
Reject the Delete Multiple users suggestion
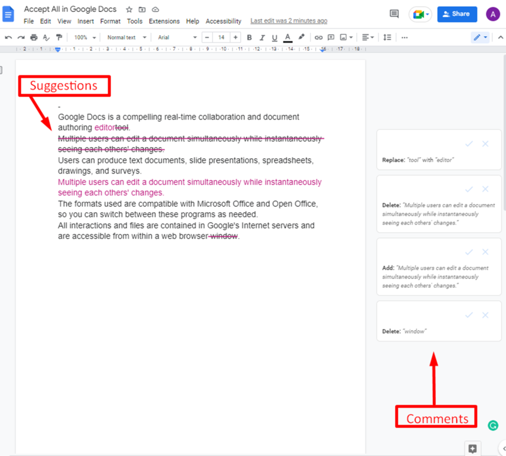pyautogui.click(x=485, y=189)
